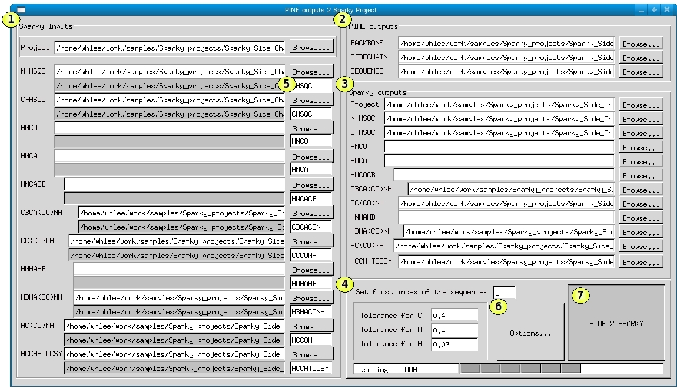Focus the HCCH-TOCSY output path field
The height and width of the screenshot is (388, 677).
click(x=506, y=261)
